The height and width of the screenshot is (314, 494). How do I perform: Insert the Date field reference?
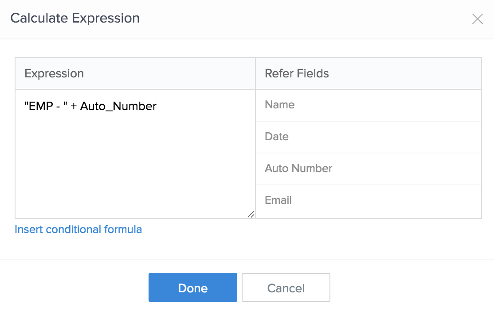pyautogui.click(x=277, y=137)
